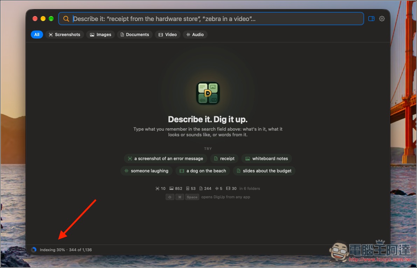
Task: Click "opens DigUp from any app" text
Action: tap(225, 197)
